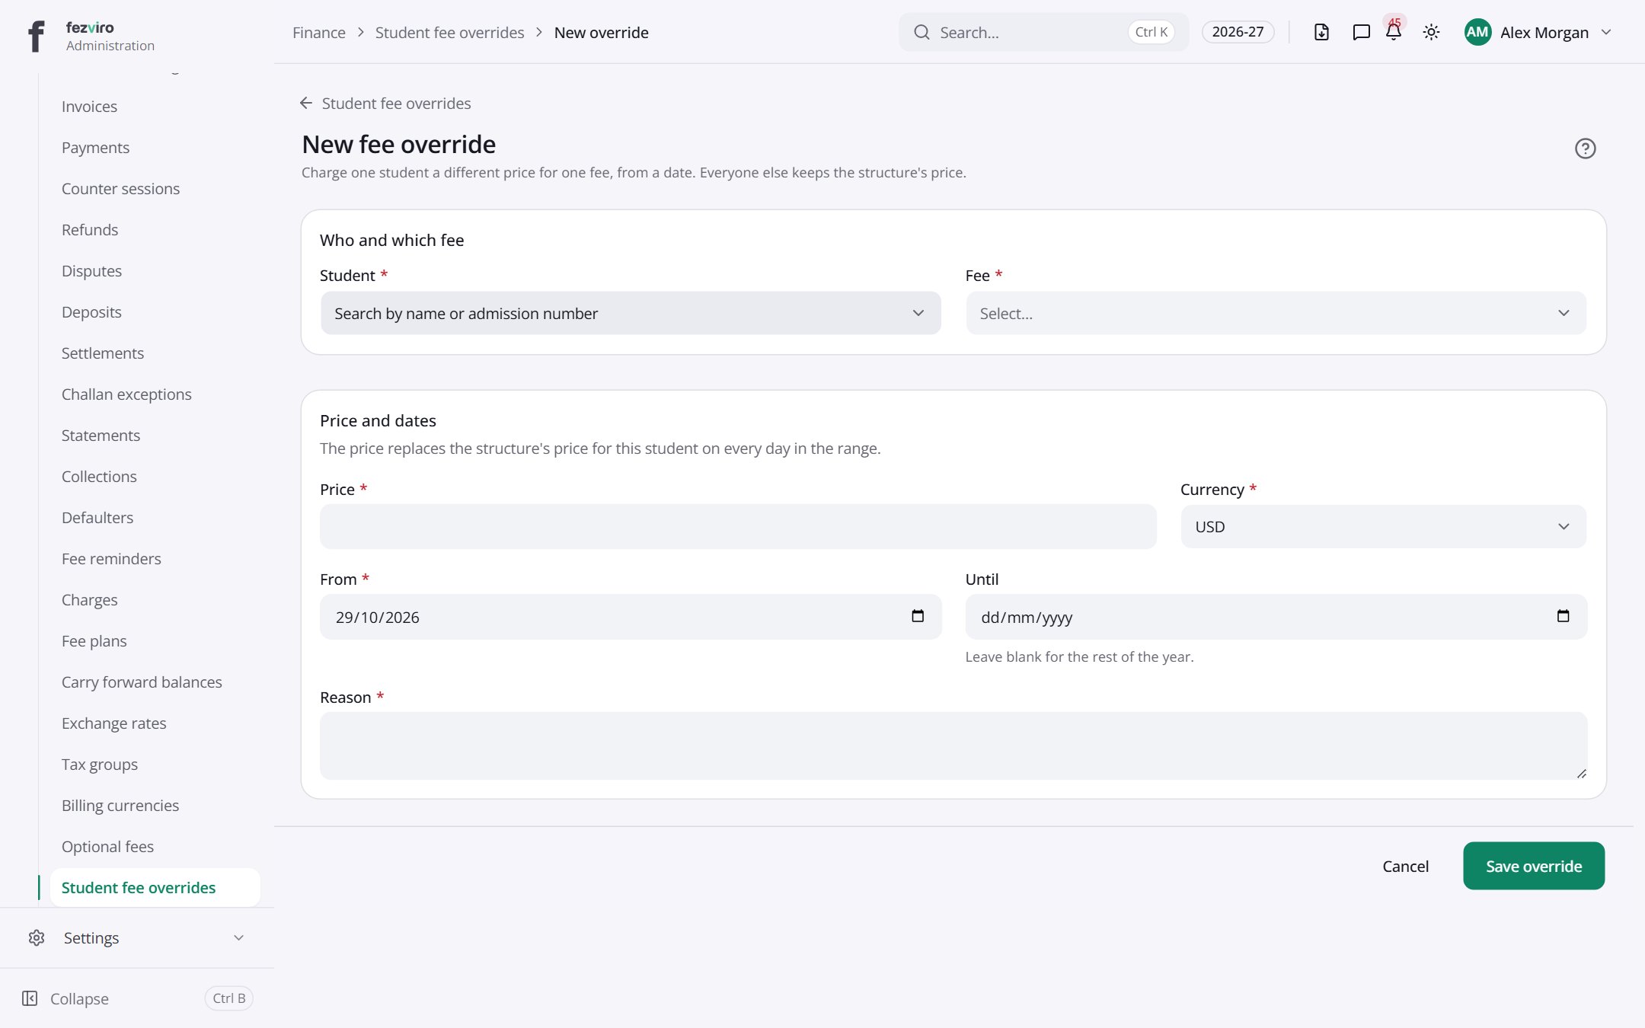The image size is (1645, 1028).
Task: Open the Until date calendar picker
Action: [x=1563, y=616]
